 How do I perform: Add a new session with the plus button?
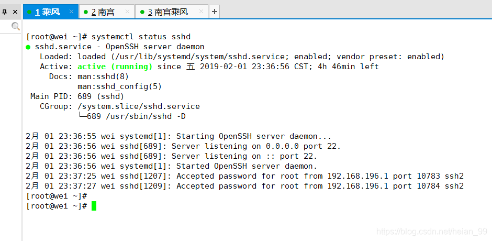(x=214, y=12)
